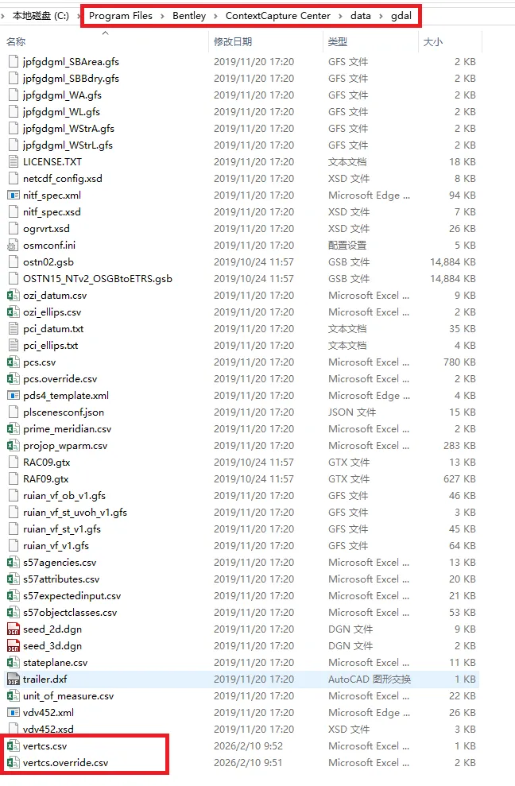Viewport: 515px width, 786px height.
Task: Click the Excel icon beside s57agencies.csv
Action: [13, 563]
